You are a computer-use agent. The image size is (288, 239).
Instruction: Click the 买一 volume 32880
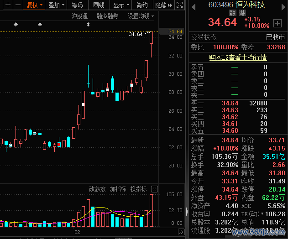(x=258, y=103)
